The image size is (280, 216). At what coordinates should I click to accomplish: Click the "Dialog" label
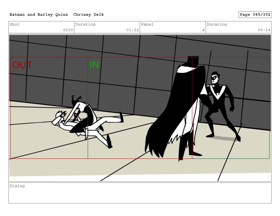pyautogui.click(x=17, y=186)
